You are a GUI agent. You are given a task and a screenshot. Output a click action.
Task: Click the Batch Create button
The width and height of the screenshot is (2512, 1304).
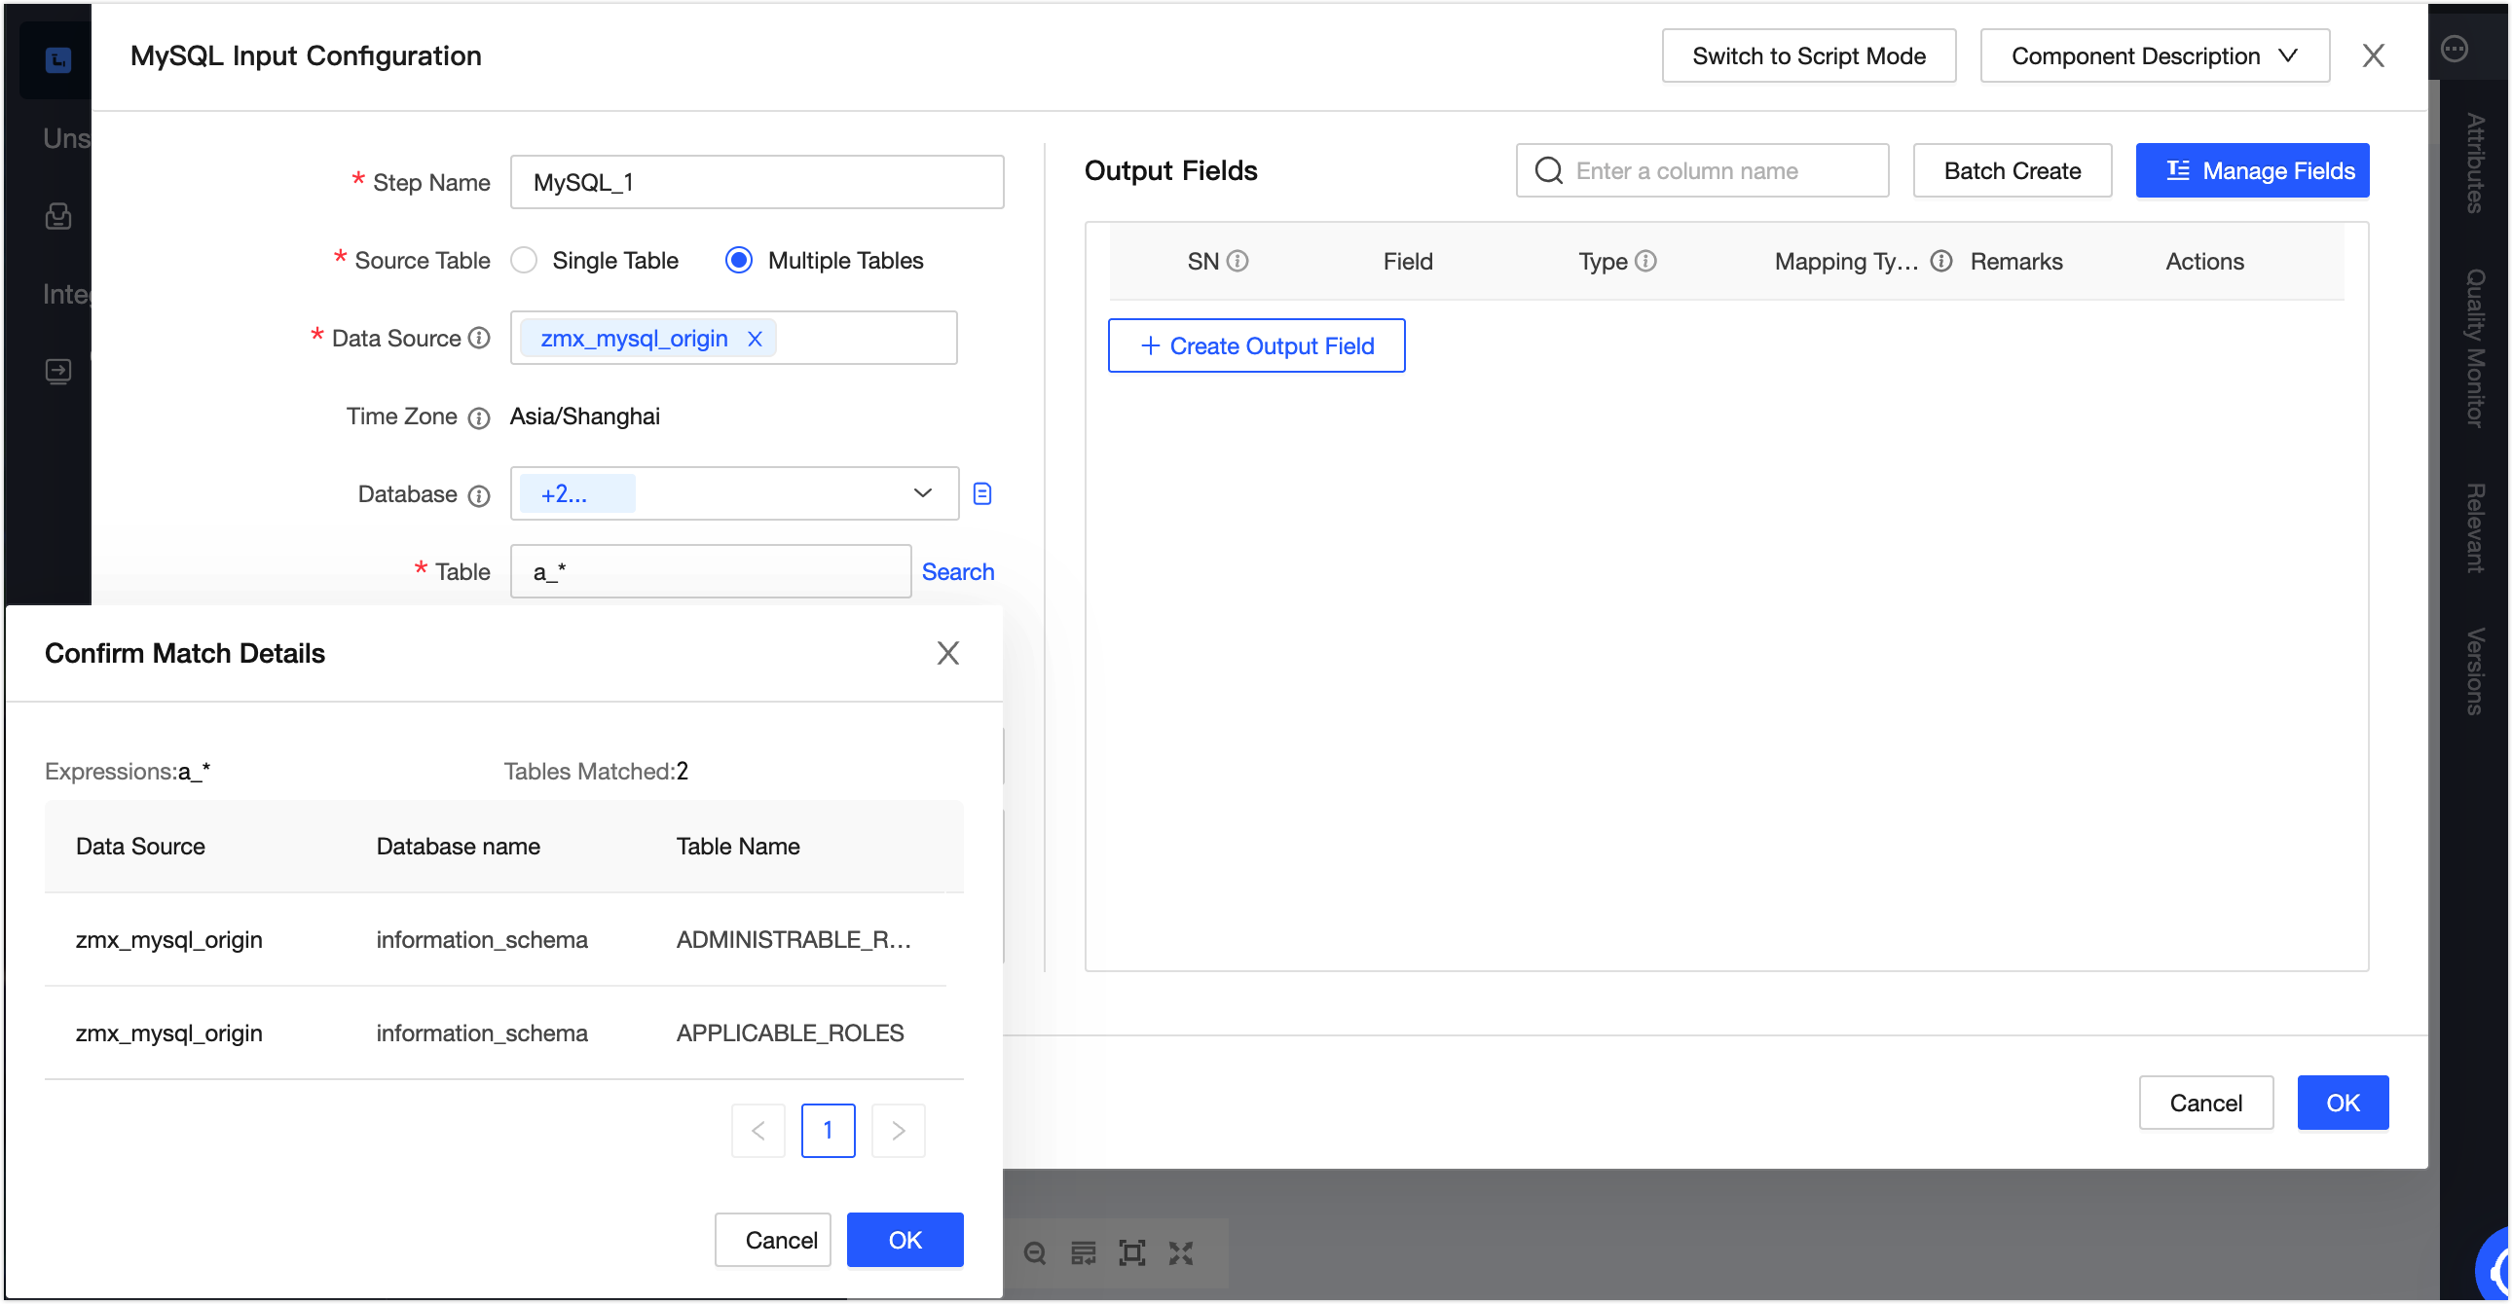[2013, 170]
